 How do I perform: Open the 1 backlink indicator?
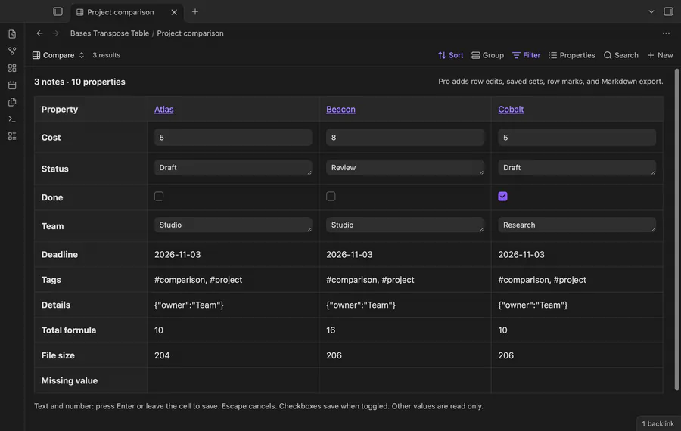coord(658,423)
